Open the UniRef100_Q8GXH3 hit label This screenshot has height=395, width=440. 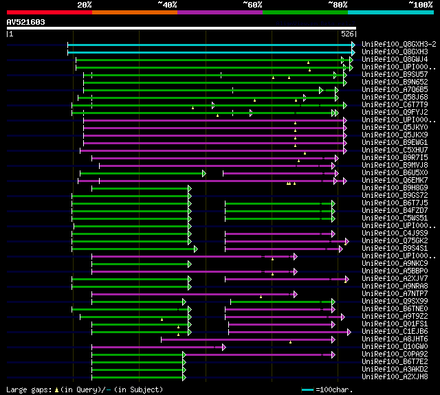(x=395, y=52)
